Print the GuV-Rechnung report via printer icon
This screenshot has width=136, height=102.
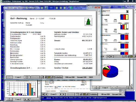(46, 77)
